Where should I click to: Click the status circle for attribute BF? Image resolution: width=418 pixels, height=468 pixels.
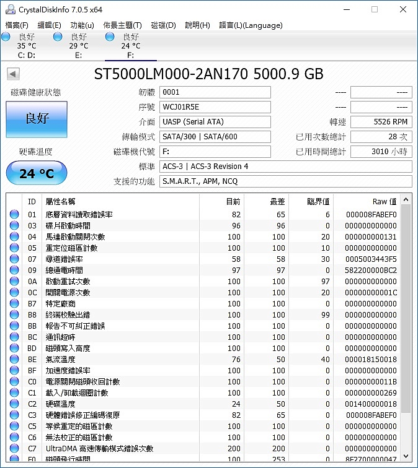pos(14,370)
